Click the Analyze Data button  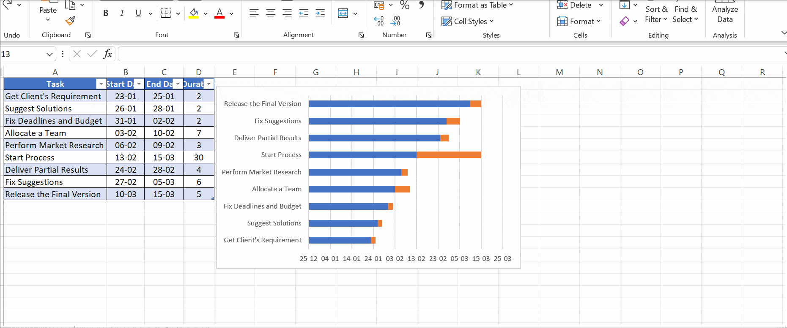(x=725, y=14)
